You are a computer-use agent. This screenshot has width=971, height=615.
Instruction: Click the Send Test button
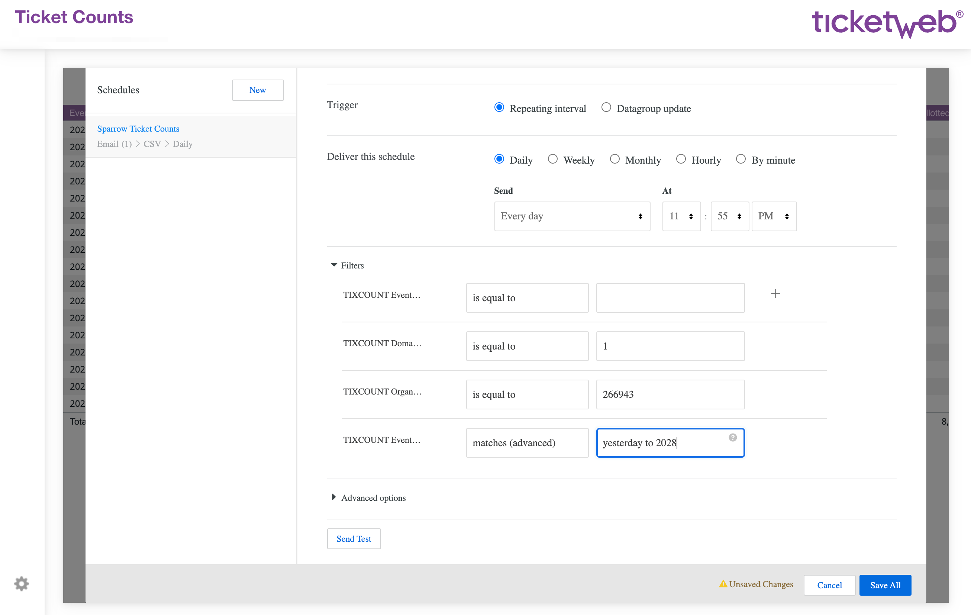[x=354, y=539]
